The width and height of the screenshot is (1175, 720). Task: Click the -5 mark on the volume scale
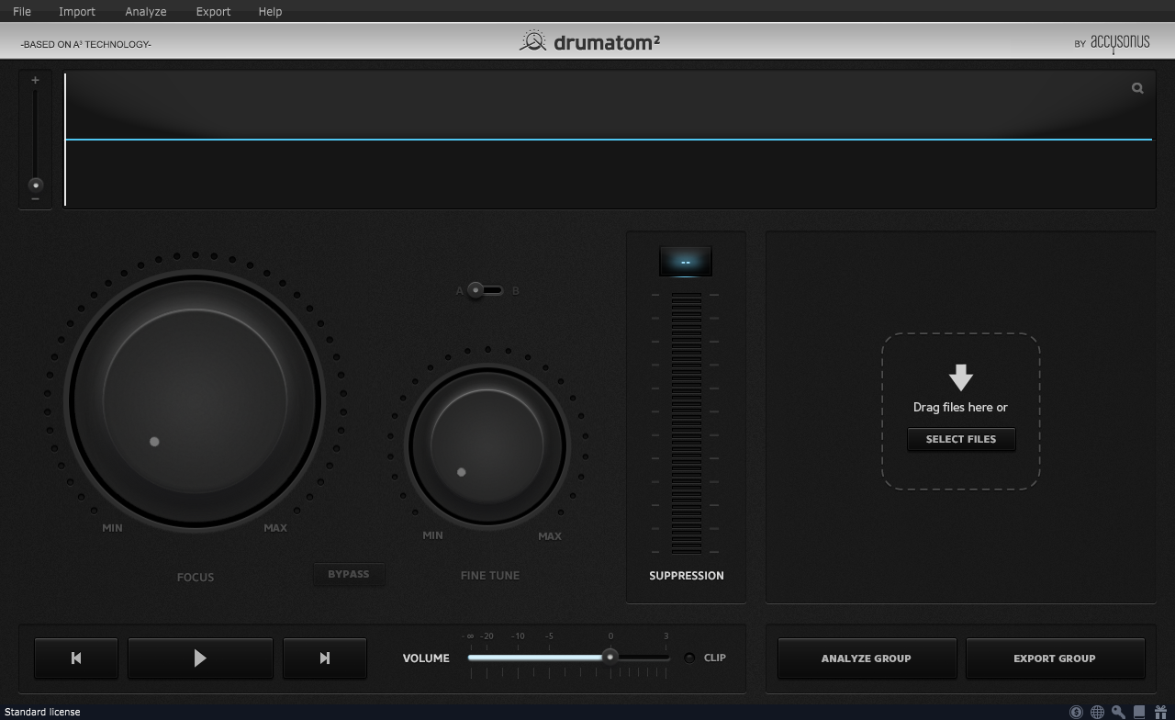point(549,636)
